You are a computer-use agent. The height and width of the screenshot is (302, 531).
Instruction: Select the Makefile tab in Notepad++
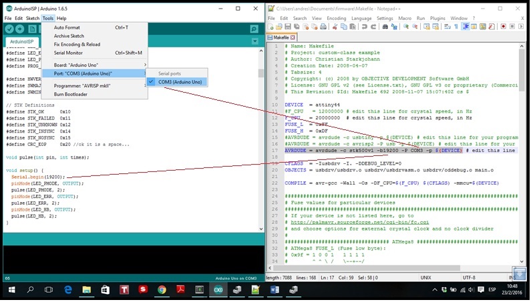(x=281, y=37)
